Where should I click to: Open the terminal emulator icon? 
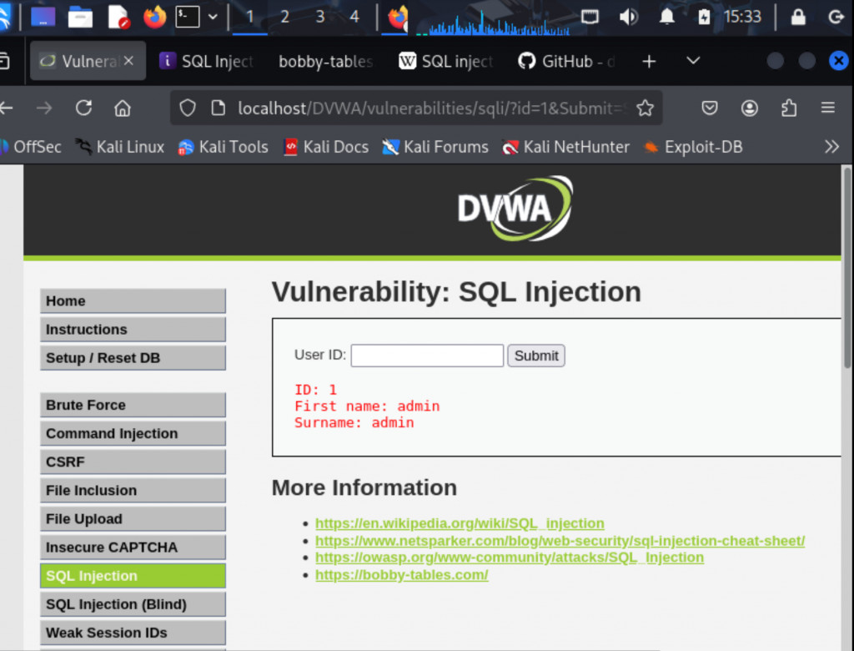point(188,17)
